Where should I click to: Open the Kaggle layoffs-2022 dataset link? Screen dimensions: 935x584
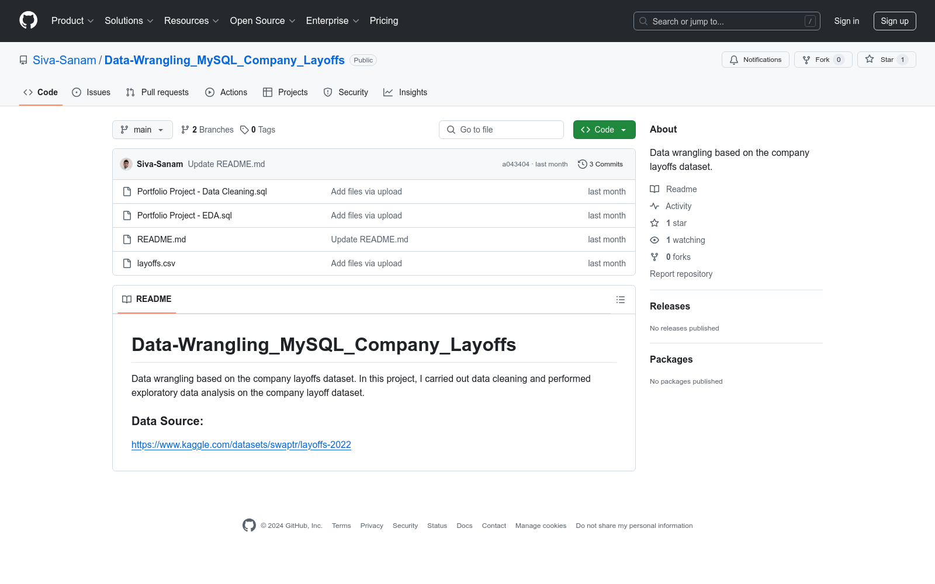click(241, 445)
